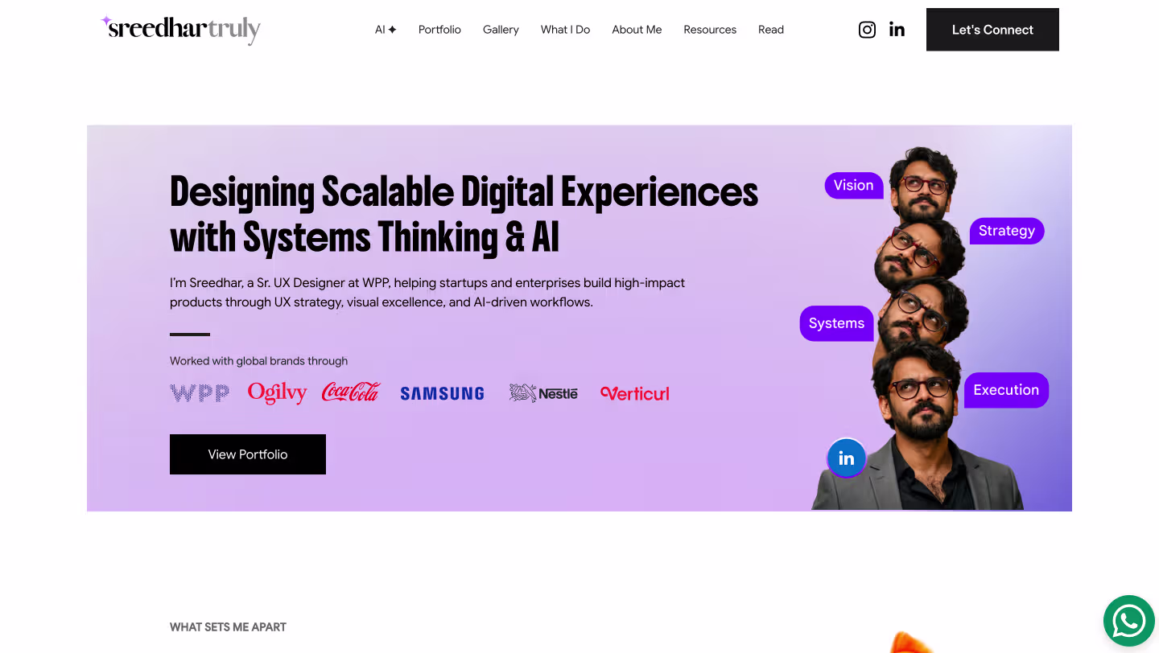Click the WhatsApp chat bubble icon
The width and height of the screenshot is (1159, 653).
(1129, 621)
